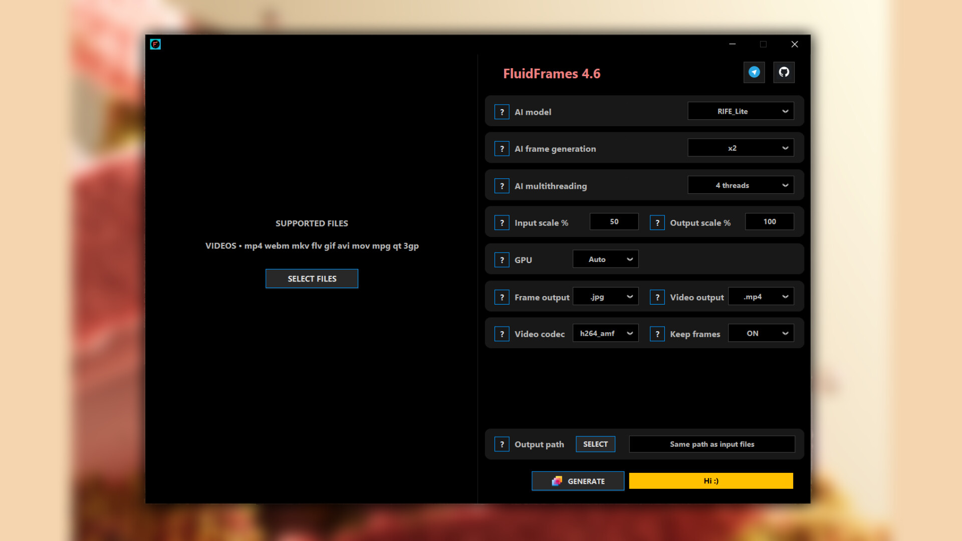The image size is (962, 541).
Task: Open the AI model dropdown
Action: coord(741,111)
